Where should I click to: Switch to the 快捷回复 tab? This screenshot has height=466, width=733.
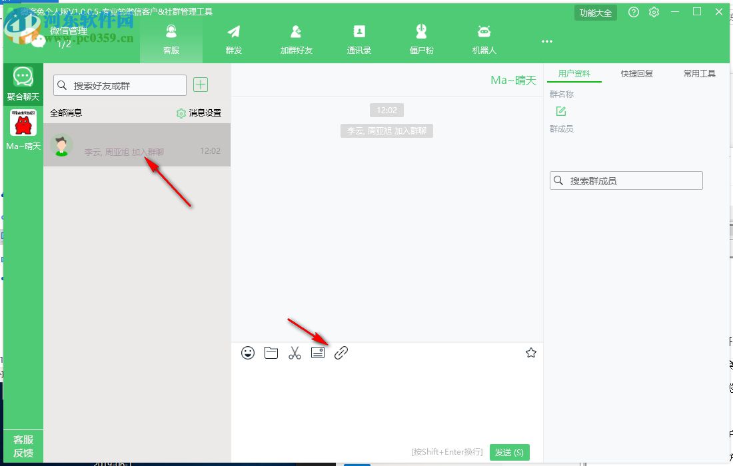[x=636, y=74]
